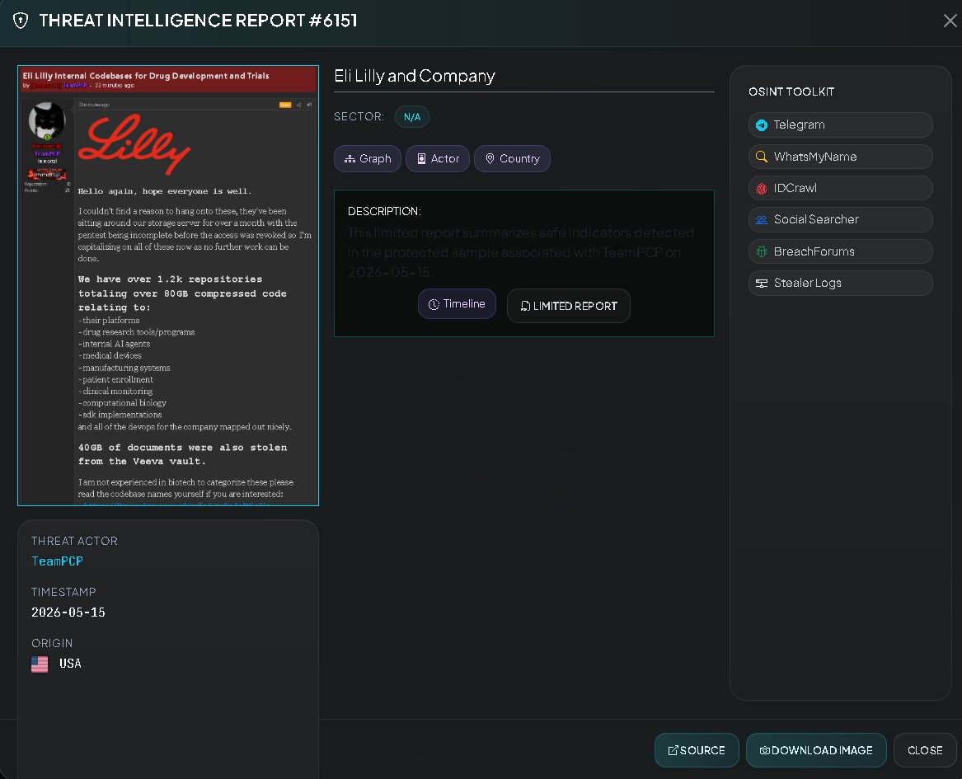962x779 pixels.
Task: Click the N/A sector tag
Action: tap(412, 117)
